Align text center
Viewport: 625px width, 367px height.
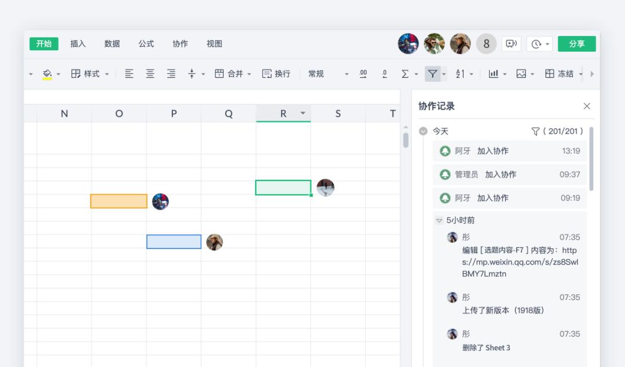tap(150, 73)
